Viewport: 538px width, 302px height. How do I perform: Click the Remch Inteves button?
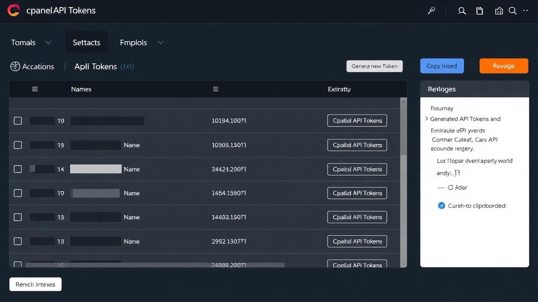tap(35, 284)
